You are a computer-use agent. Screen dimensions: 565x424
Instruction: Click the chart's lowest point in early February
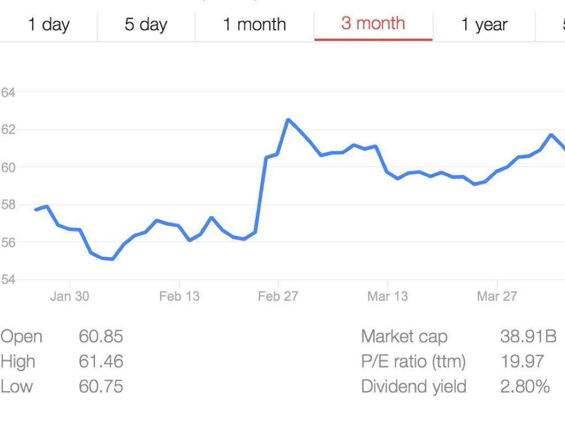(113, 258)
